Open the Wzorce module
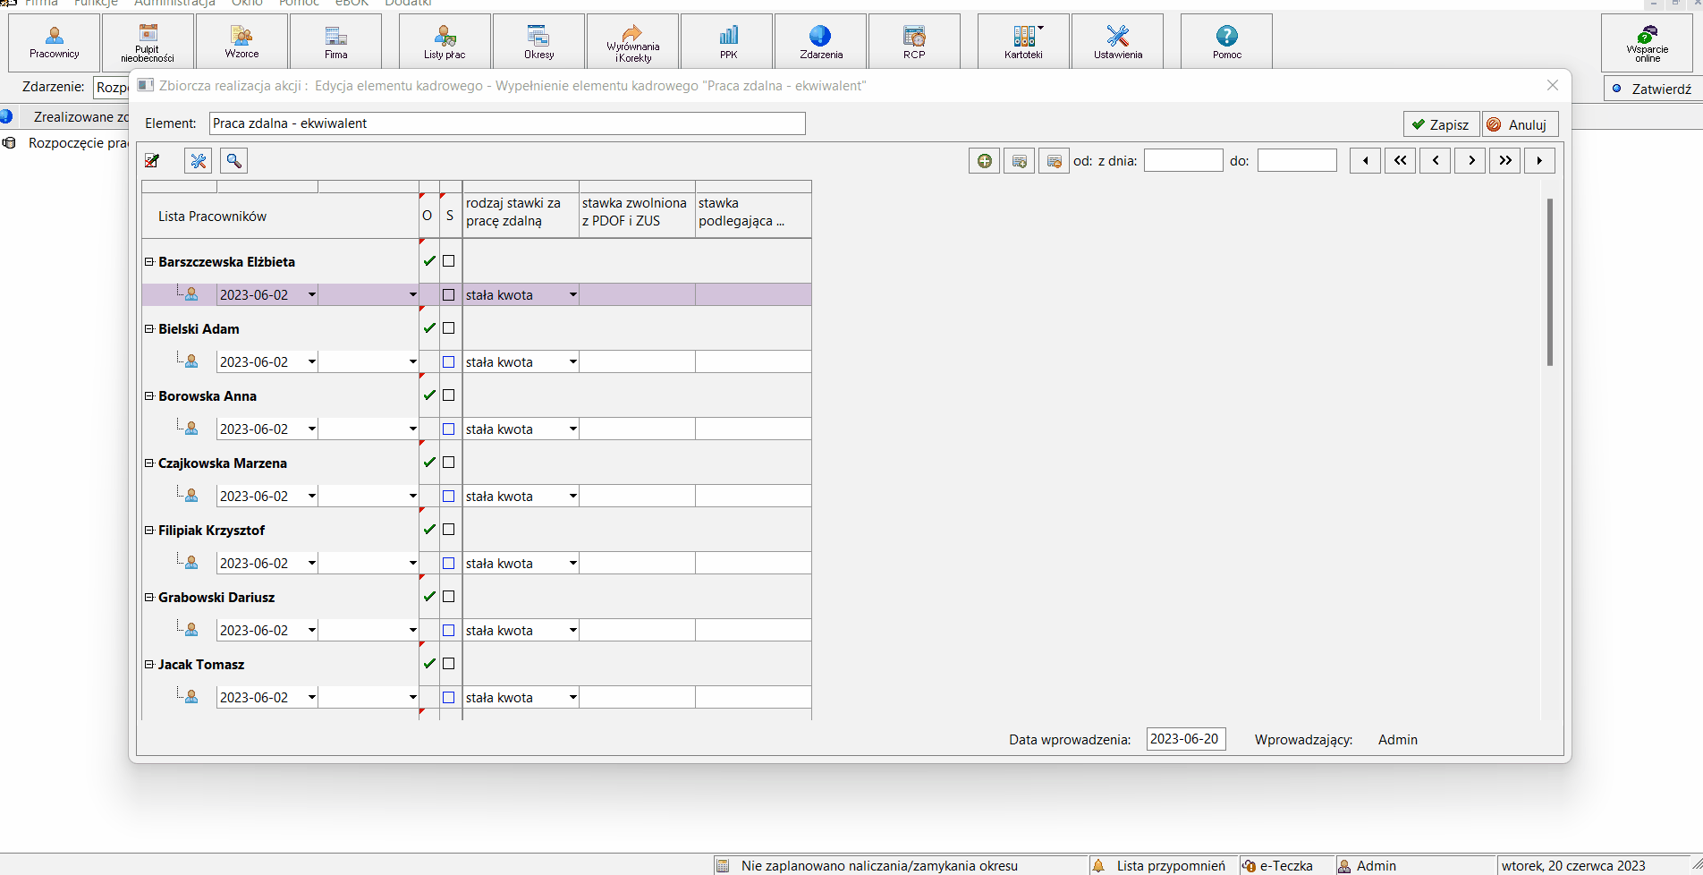This screenshot has width=1703, height=875. click(241, 42)
